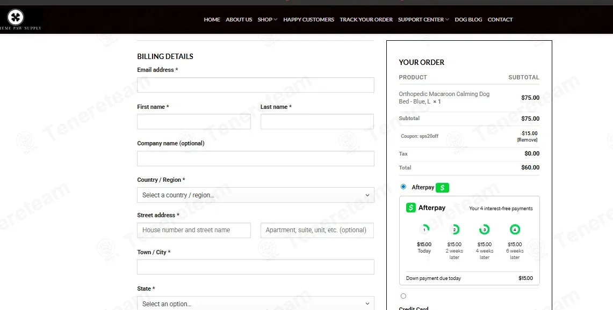
Task: Click the Email address input field
Action: [256, 85]
